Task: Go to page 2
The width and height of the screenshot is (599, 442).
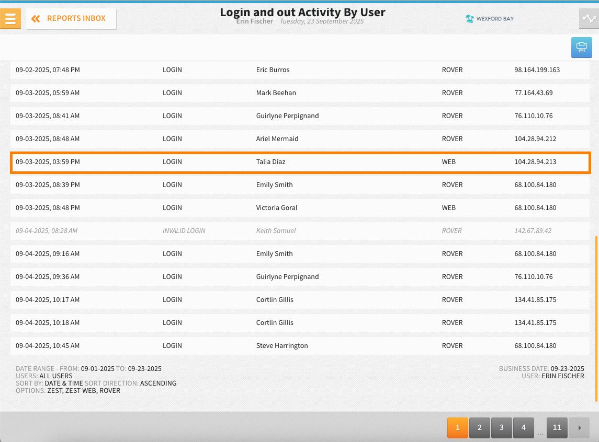Action: [x=480, y=427]
